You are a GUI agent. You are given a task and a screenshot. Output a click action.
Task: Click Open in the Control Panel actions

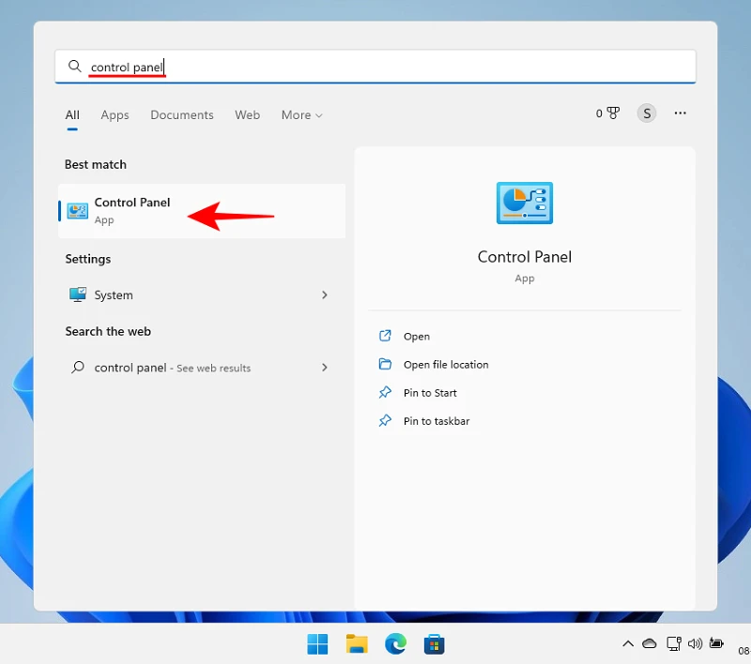[416, 337]
